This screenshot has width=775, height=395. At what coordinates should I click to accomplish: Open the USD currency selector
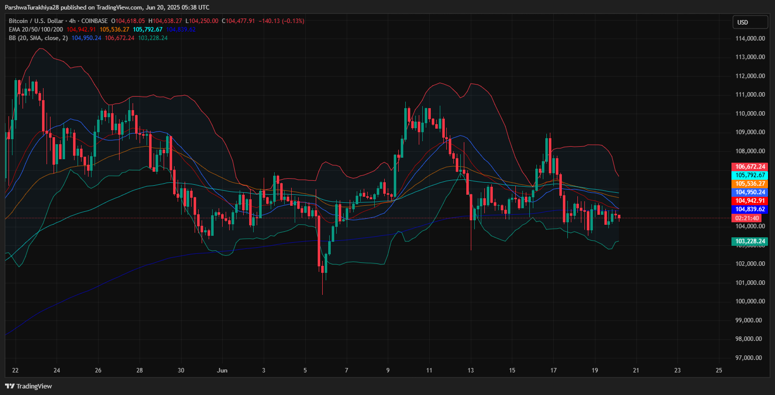[x=750, y=22]
